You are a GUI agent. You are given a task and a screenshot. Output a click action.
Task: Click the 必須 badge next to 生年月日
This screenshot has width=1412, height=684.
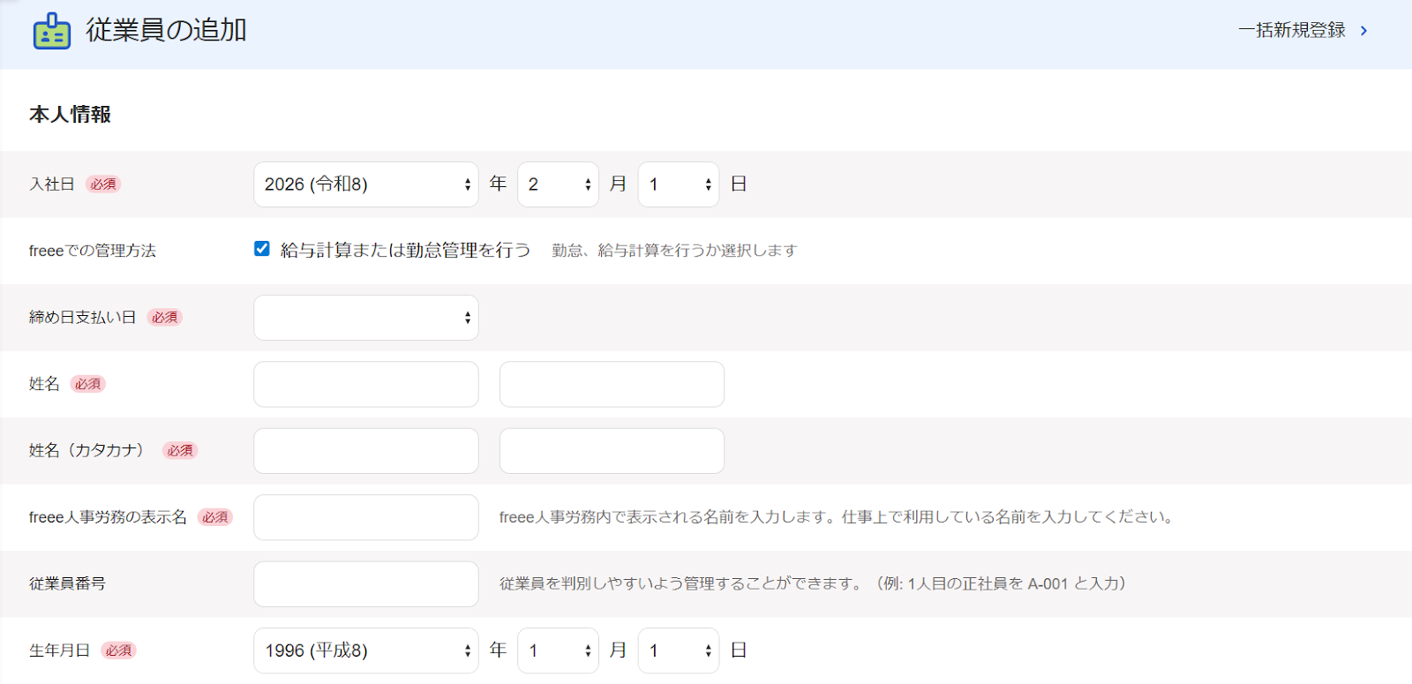coord(118,650)
